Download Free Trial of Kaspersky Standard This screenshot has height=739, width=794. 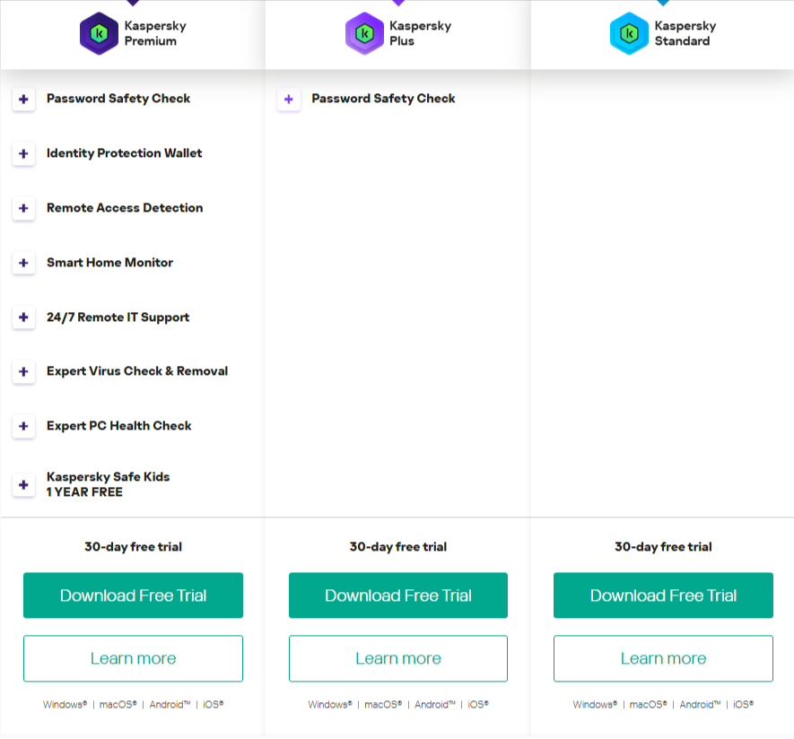(x=663, y=596)
